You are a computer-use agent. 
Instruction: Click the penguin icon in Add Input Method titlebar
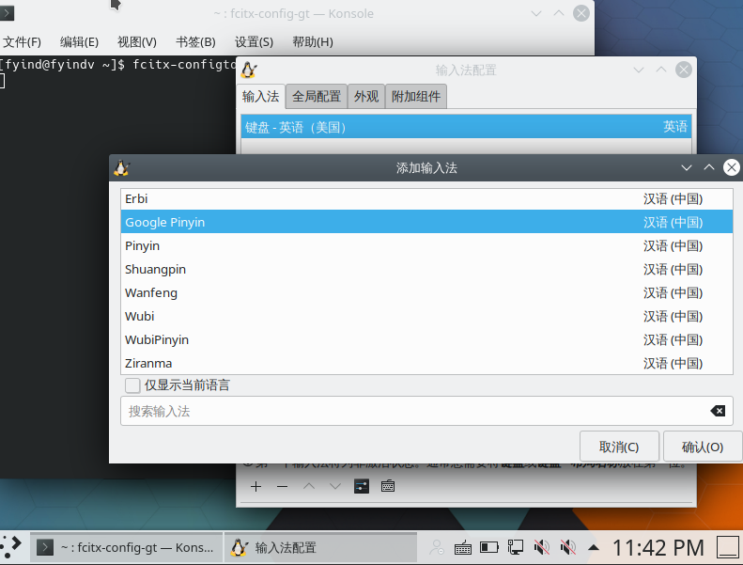(122, 168)
